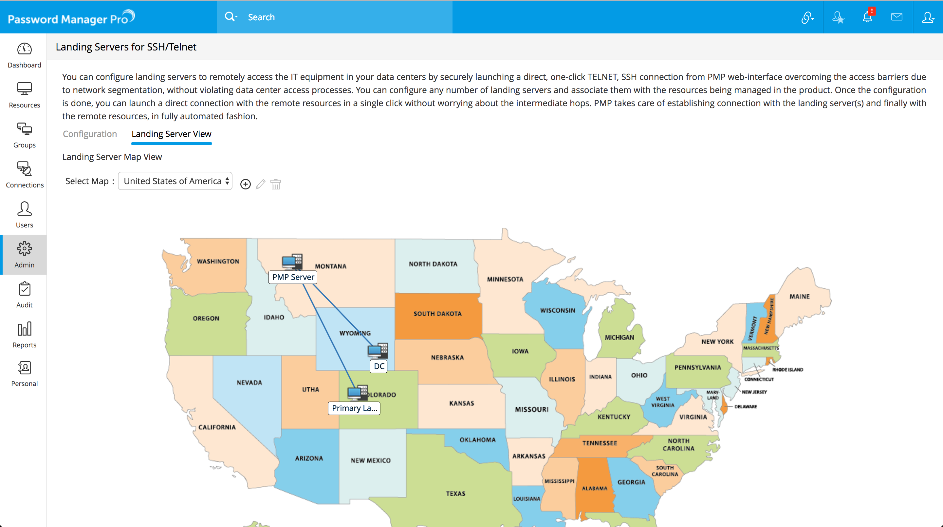Switch to the Configuration tab

click(x=90, y=134)
